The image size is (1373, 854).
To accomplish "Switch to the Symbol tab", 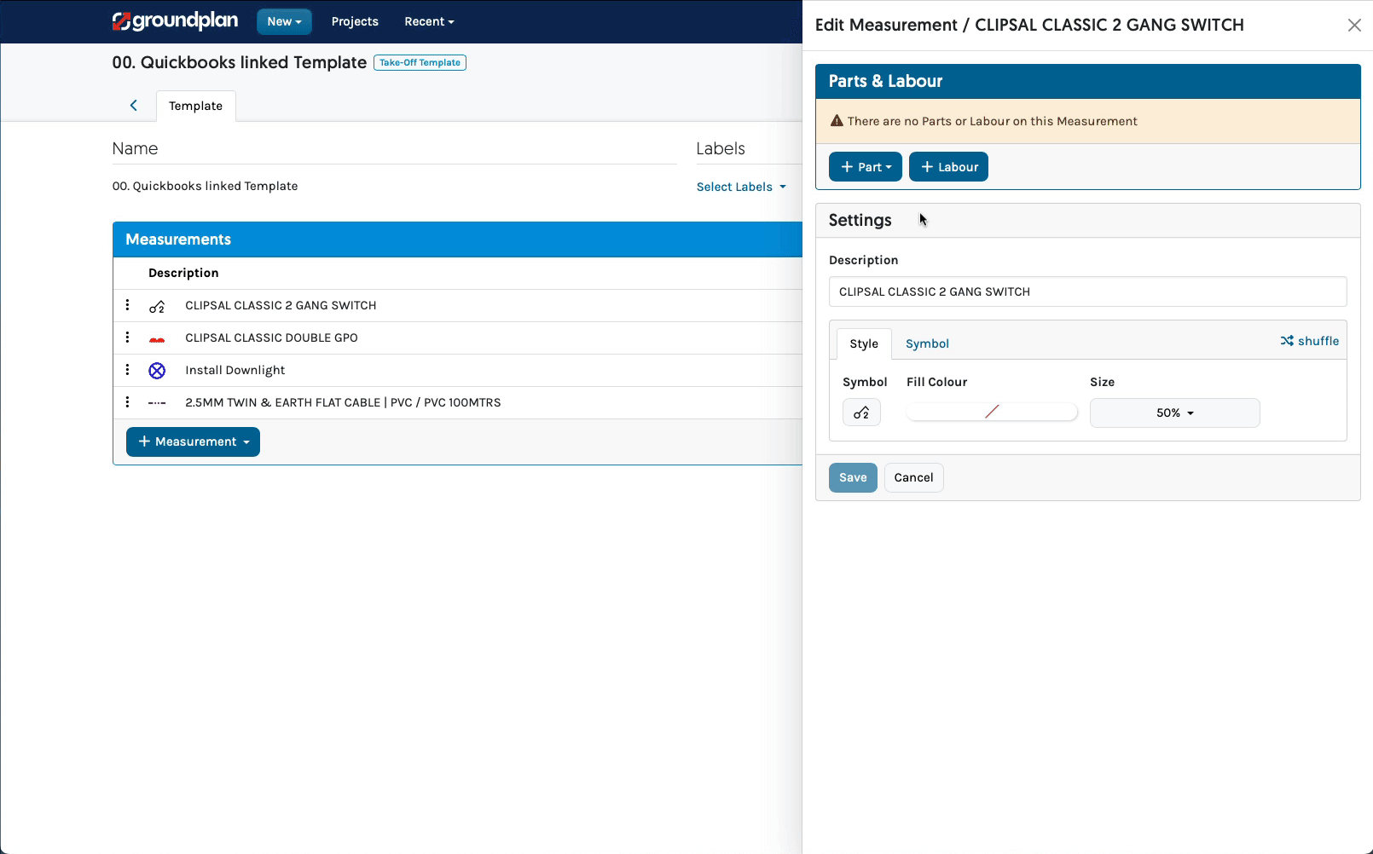I will [927, 343].
